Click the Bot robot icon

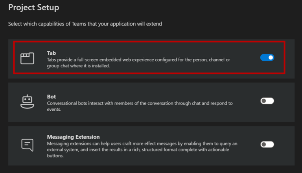pos(28,102)
